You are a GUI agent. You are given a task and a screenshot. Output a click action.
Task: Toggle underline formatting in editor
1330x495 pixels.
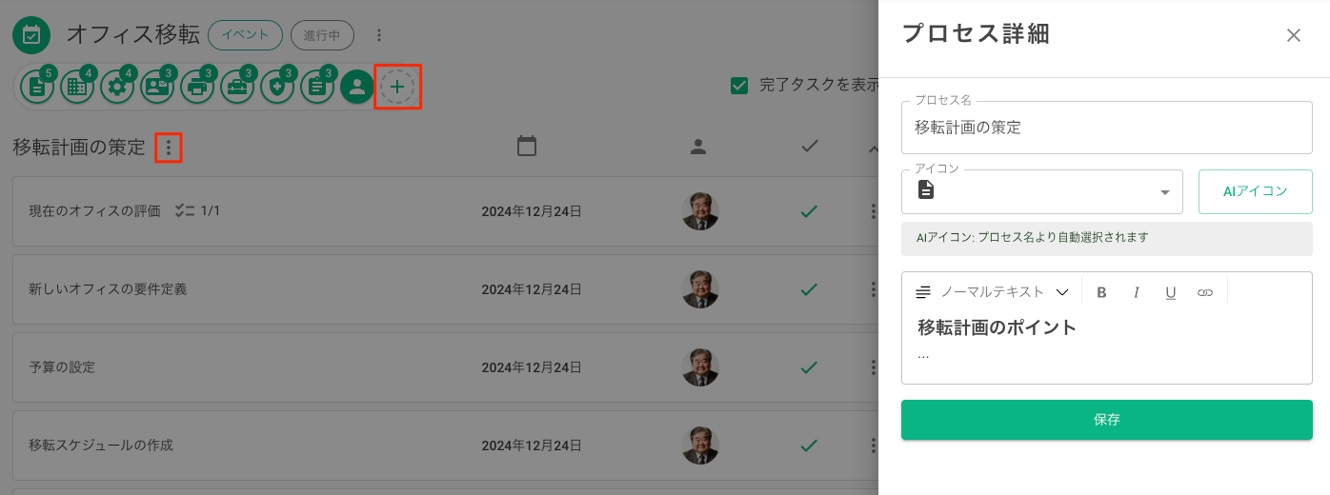1170,292
